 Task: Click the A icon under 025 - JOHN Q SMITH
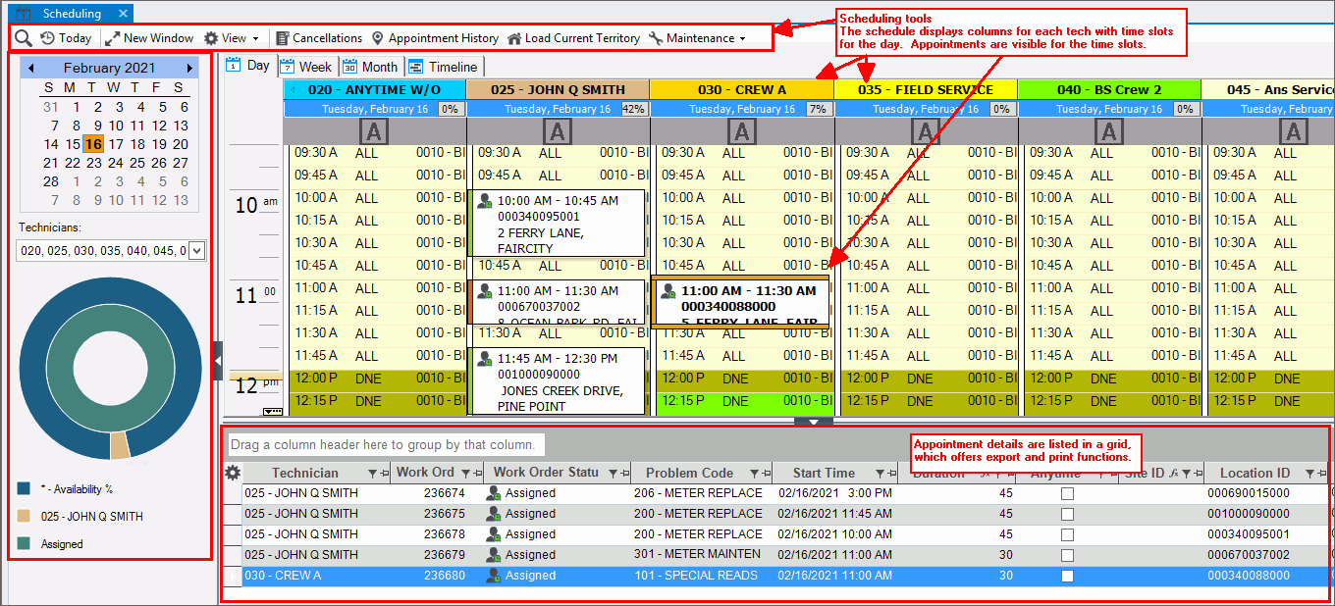[558, 131]
